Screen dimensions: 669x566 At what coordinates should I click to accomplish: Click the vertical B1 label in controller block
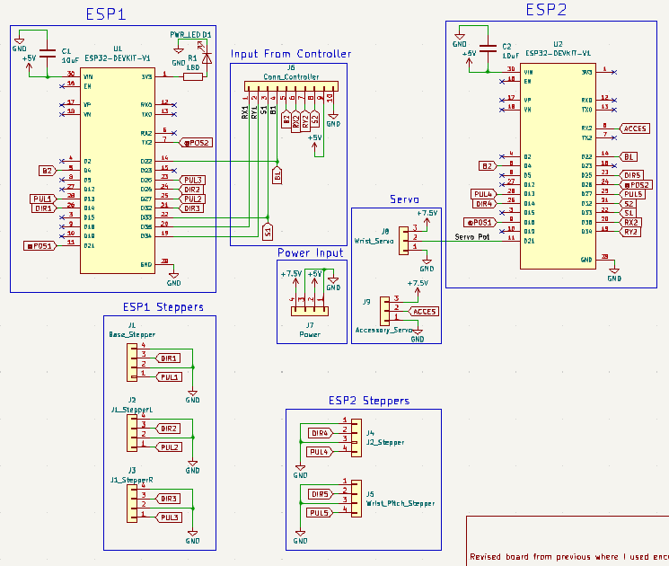(x=277, y=175)
